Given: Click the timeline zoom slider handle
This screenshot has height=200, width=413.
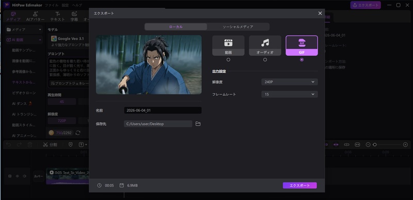Looking at the screenshot, I should [x=375, y=145].
